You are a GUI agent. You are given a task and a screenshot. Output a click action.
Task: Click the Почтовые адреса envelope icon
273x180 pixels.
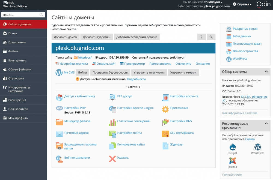point(59,134)
